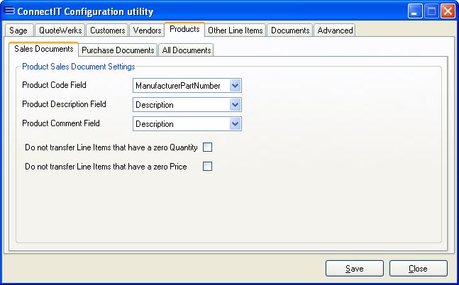The height and width of the screenshot is (285, 459).
Task: Open the QuoteWerks tab
Action: tap(60, 30)
